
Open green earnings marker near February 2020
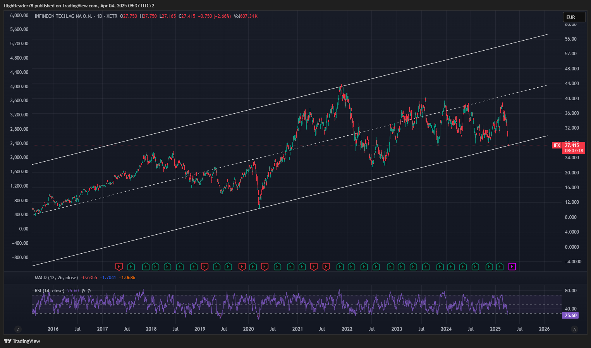coord(253,266)
